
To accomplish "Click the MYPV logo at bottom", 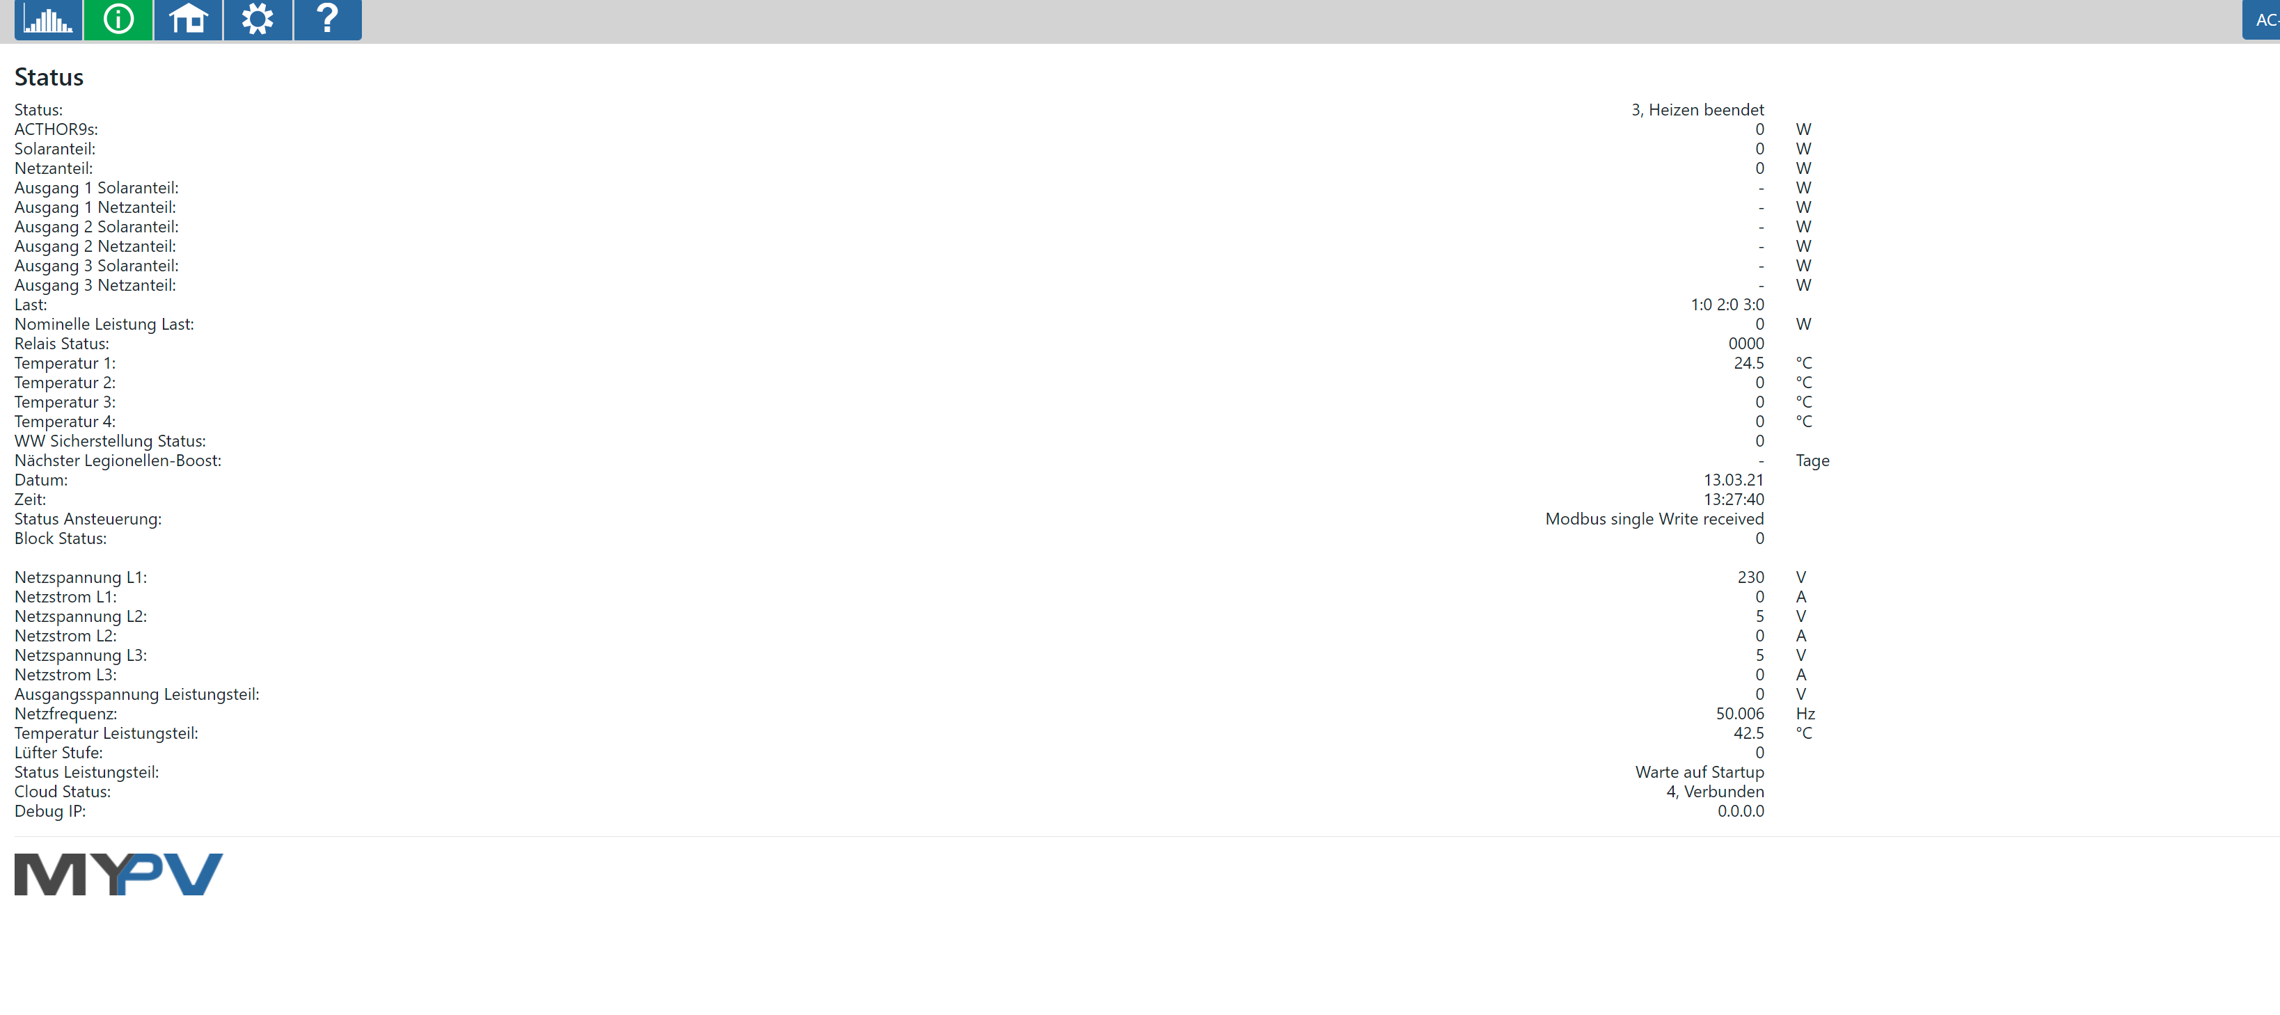I will coord(118,874).
